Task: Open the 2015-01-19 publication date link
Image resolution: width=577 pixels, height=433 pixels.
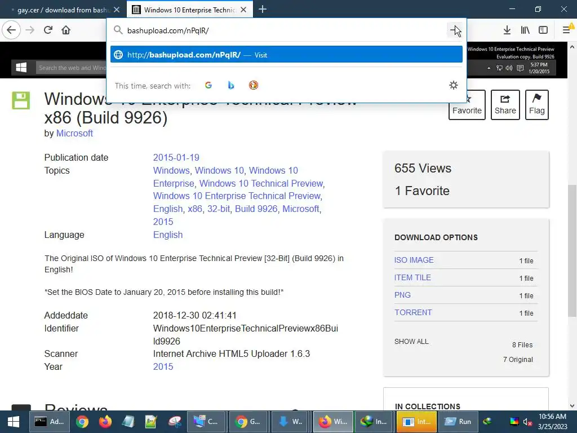Action: point(176,158)
